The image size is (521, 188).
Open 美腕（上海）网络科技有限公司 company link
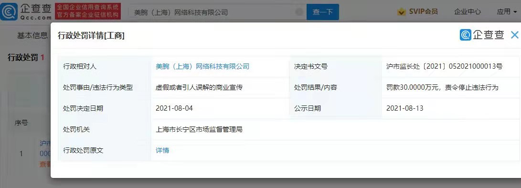pos(202,66)
